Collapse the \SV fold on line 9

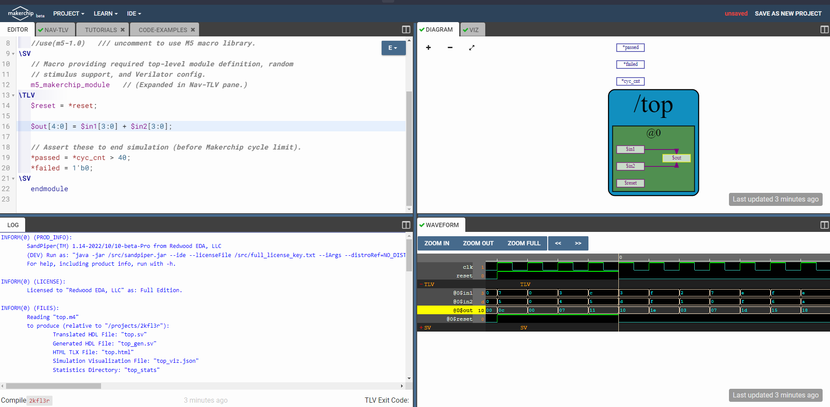tap(13, 54)
